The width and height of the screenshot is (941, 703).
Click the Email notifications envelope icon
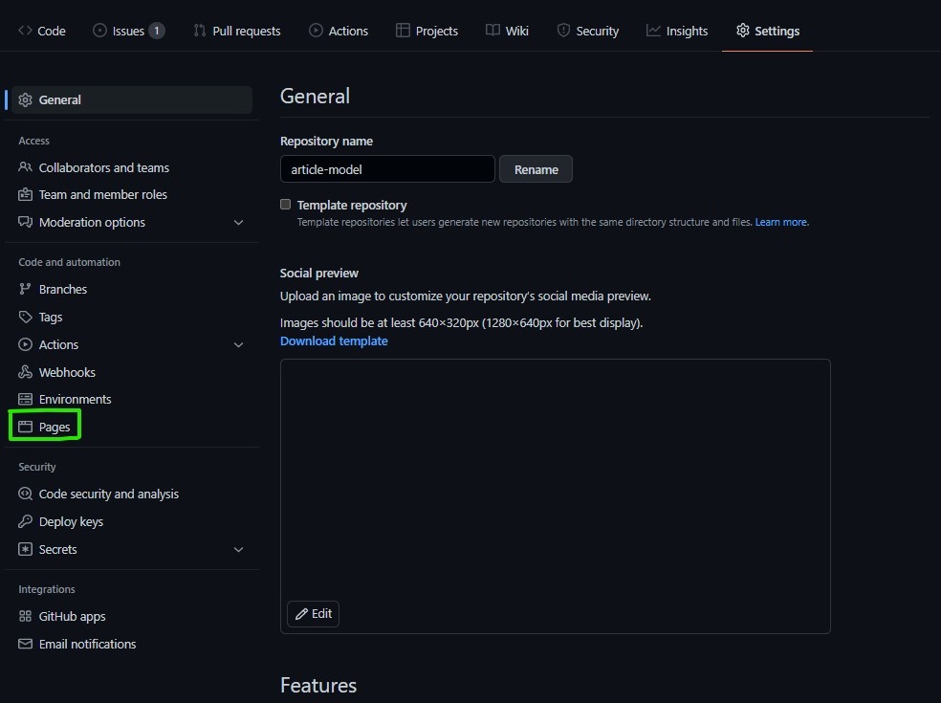click(x=25, y=644)
